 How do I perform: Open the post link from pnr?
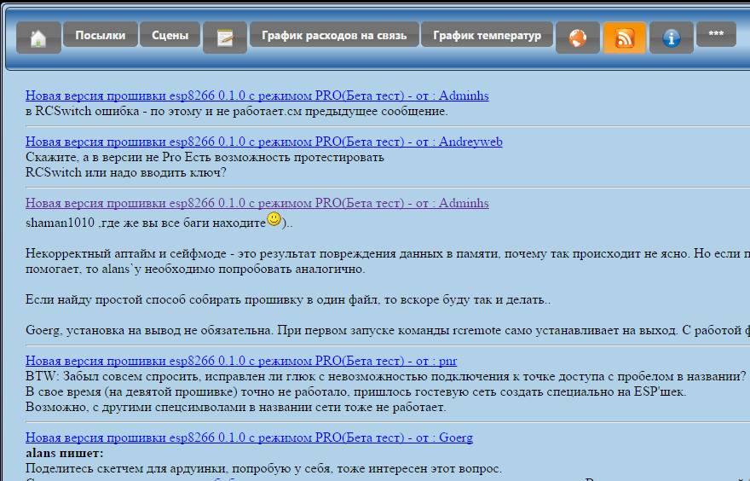(241, 361)
